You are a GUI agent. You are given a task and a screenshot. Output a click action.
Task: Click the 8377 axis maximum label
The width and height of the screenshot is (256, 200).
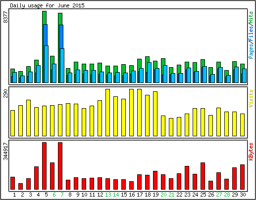click(5, 17)
